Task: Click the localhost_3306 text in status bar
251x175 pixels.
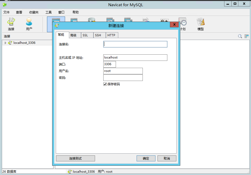Action: (x=84, y=171)
